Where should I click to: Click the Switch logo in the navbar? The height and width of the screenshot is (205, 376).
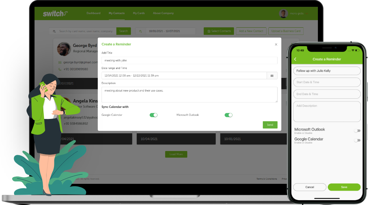pos(55,13)
